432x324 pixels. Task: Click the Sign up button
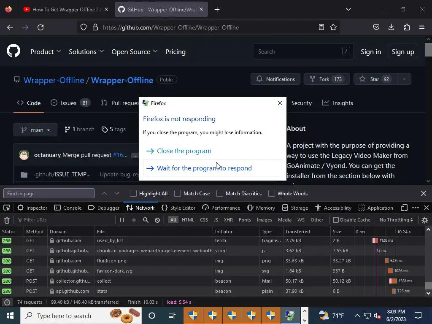[402, 51]
